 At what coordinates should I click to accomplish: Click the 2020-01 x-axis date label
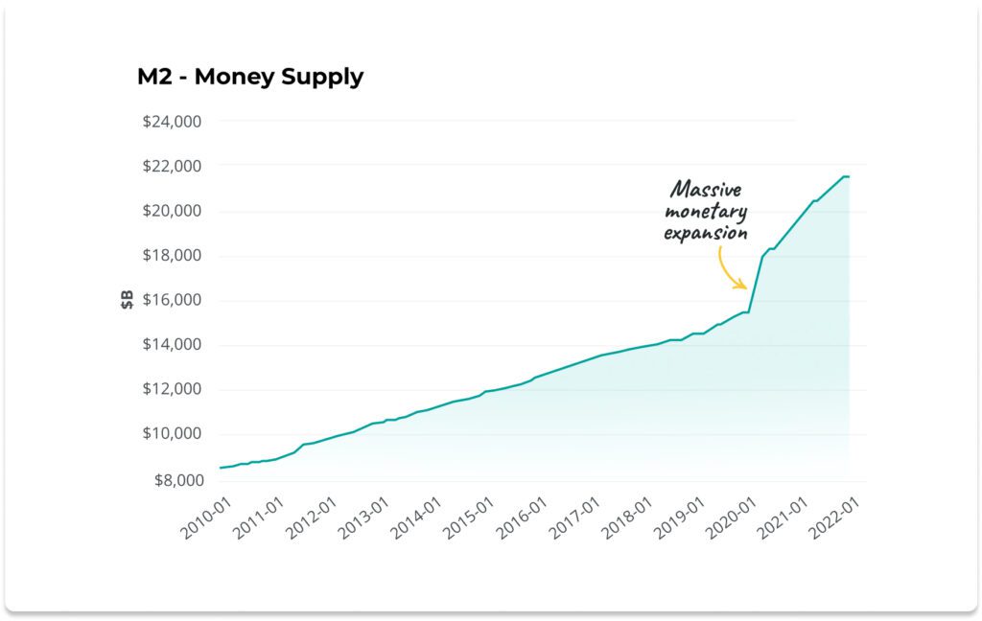tap(735, 520)
